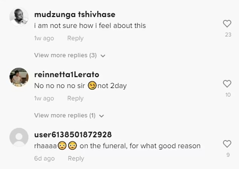The width and height of the screenshot is (239, 169).
Task: Open the username mudzunga tshivhase
Action: (x=75, y=15)
